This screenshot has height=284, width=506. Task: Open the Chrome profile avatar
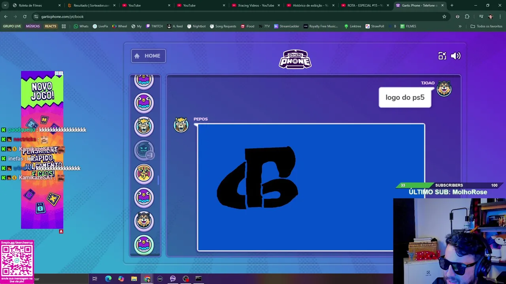coord(491,17)
